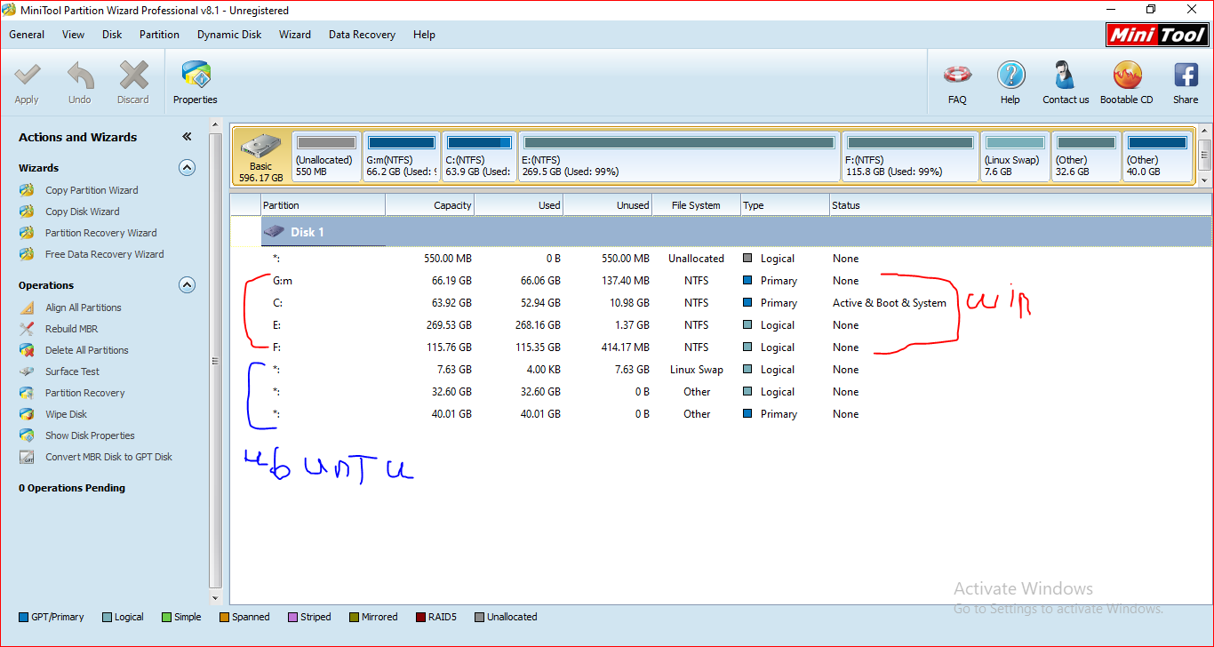Select the Rebuild MBR operation

point(71,329)
